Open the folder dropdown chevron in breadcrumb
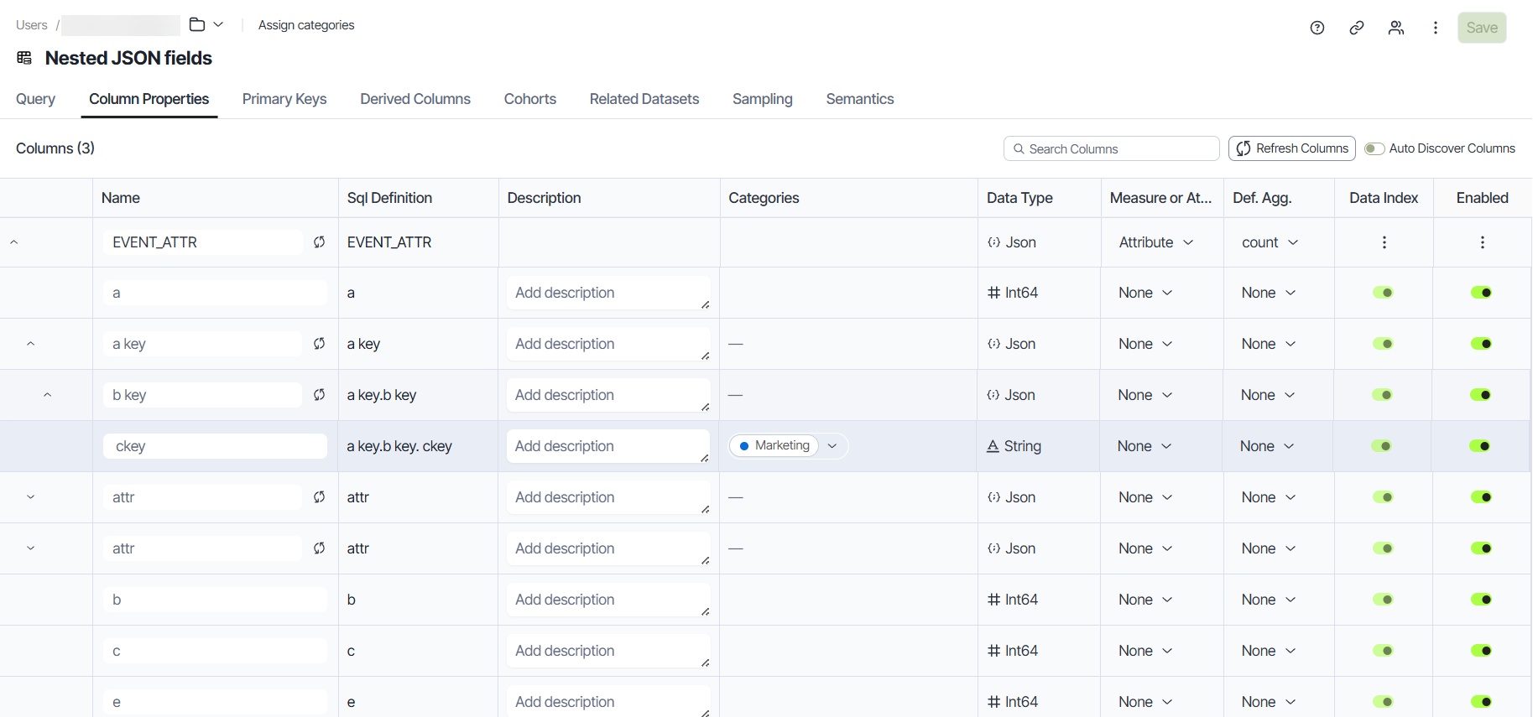1533x717 pixels. pyautogui.click(x=218, y=24)
